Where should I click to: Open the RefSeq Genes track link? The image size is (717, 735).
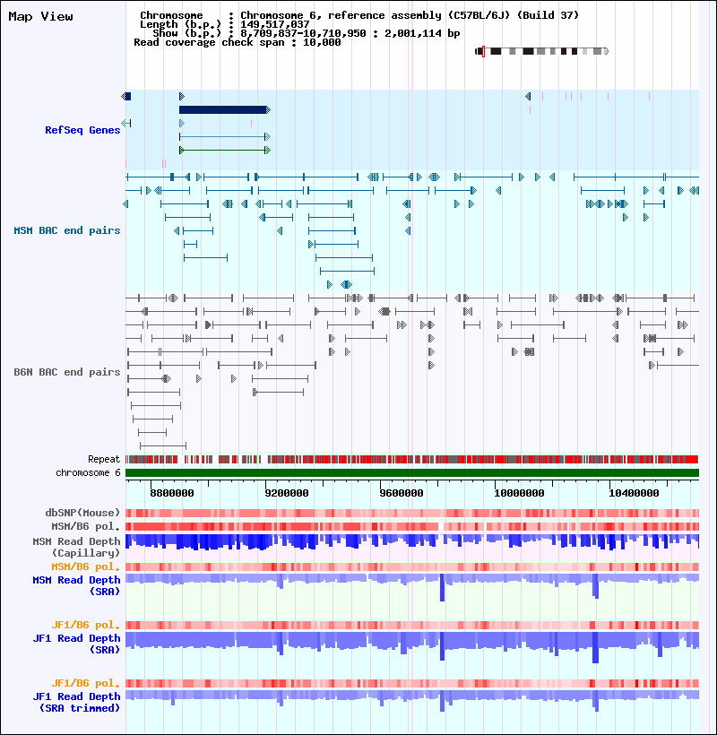click(x=82, y=130)
